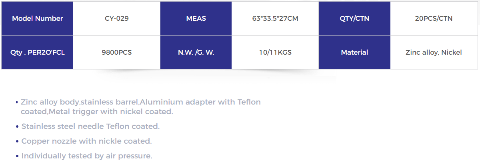Click the Stainless steel needle Teflon coated text
Screen dimensions: 480x164
(90, 126)
